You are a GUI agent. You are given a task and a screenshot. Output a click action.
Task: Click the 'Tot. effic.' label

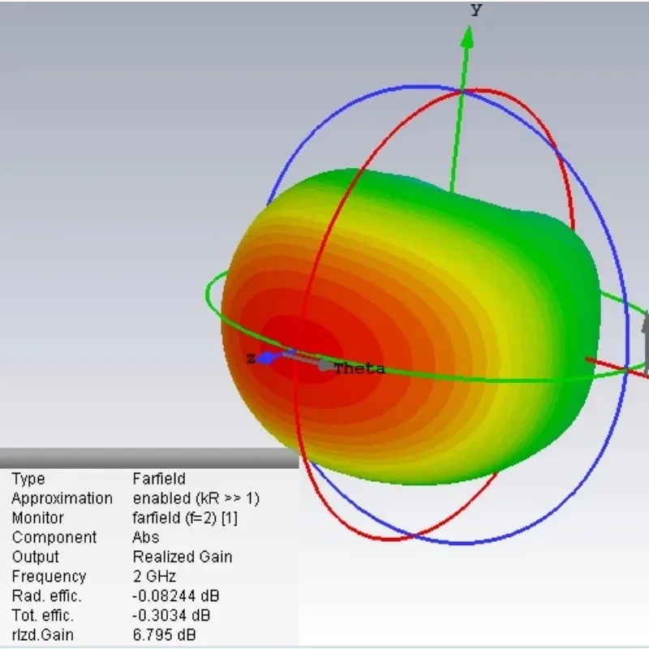click(43, 616)
